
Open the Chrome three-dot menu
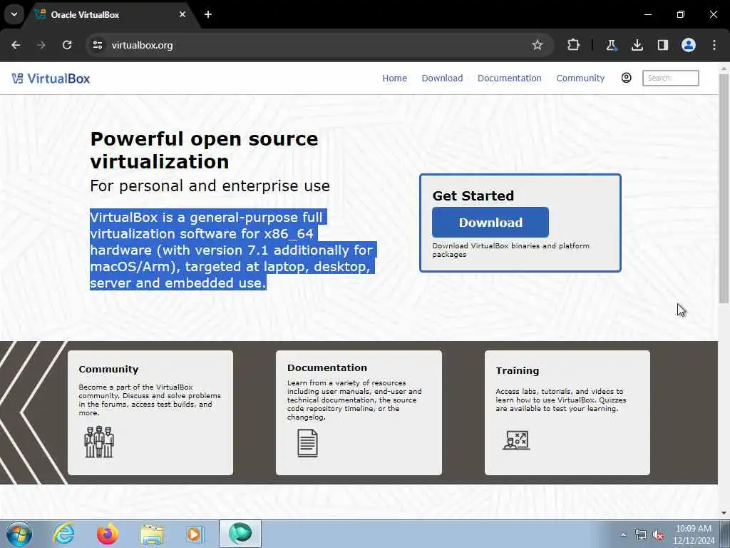click(x=714, y=45)
